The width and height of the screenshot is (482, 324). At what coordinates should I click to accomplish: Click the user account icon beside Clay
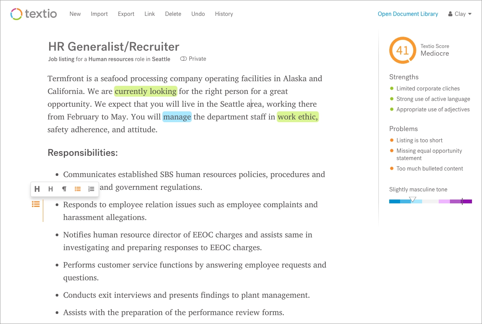[450, 14]
